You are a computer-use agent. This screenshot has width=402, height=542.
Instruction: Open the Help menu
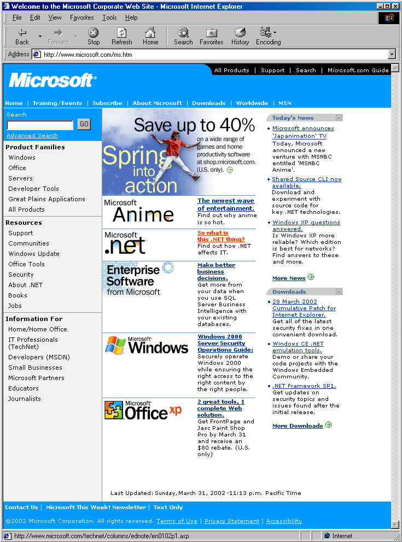pyautogui.click(x=131, y=18)
